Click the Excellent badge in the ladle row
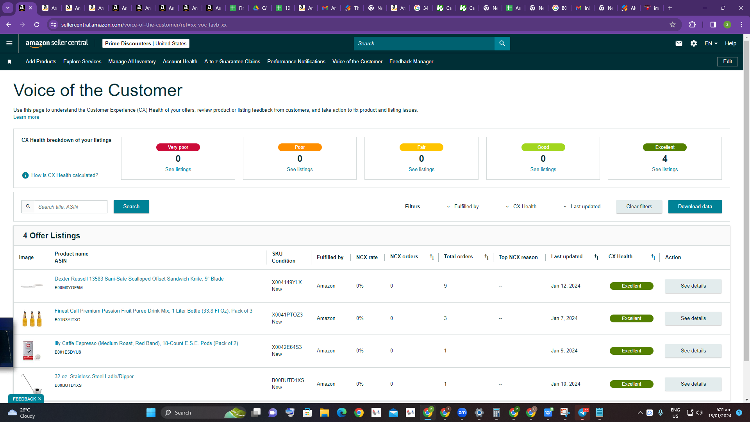The width and height of the screenshot is (750, 422). coord(631,384)
